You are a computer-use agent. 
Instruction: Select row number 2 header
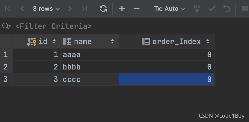click(x=6, y=67)
